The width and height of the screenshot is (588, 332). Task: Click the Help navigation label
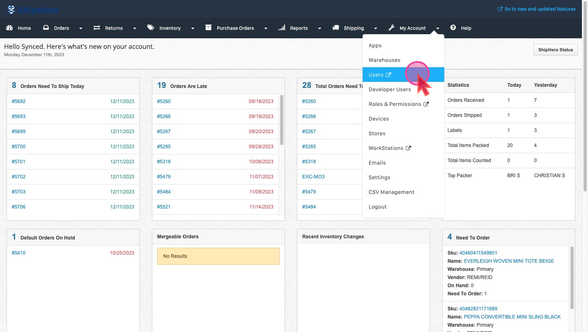(x=466, y=28)
